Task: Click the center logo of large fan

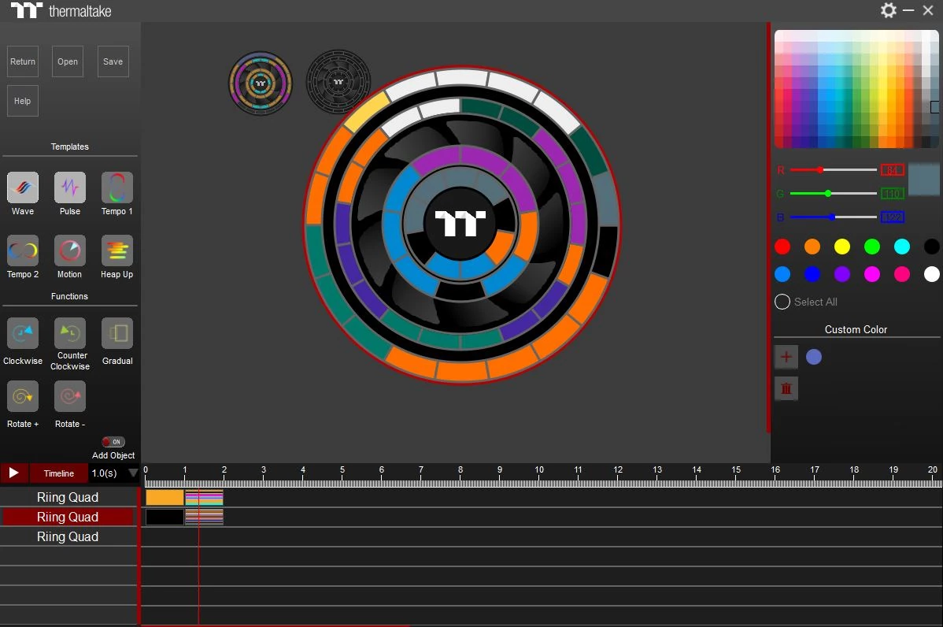Action: 460,223
